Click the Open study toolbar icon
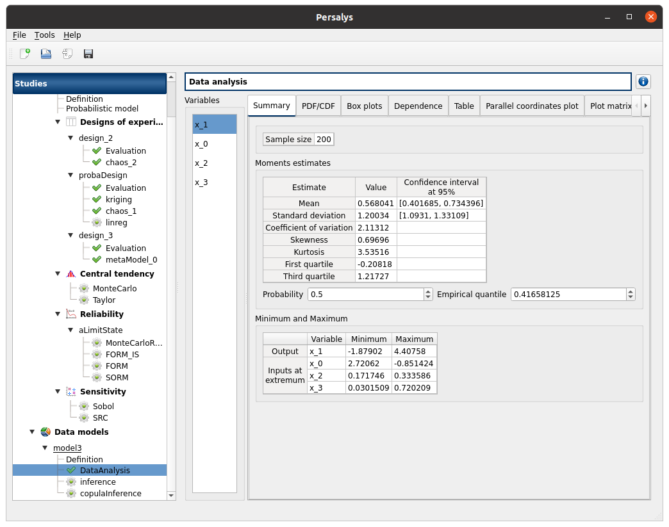 (x=46, y=54)
